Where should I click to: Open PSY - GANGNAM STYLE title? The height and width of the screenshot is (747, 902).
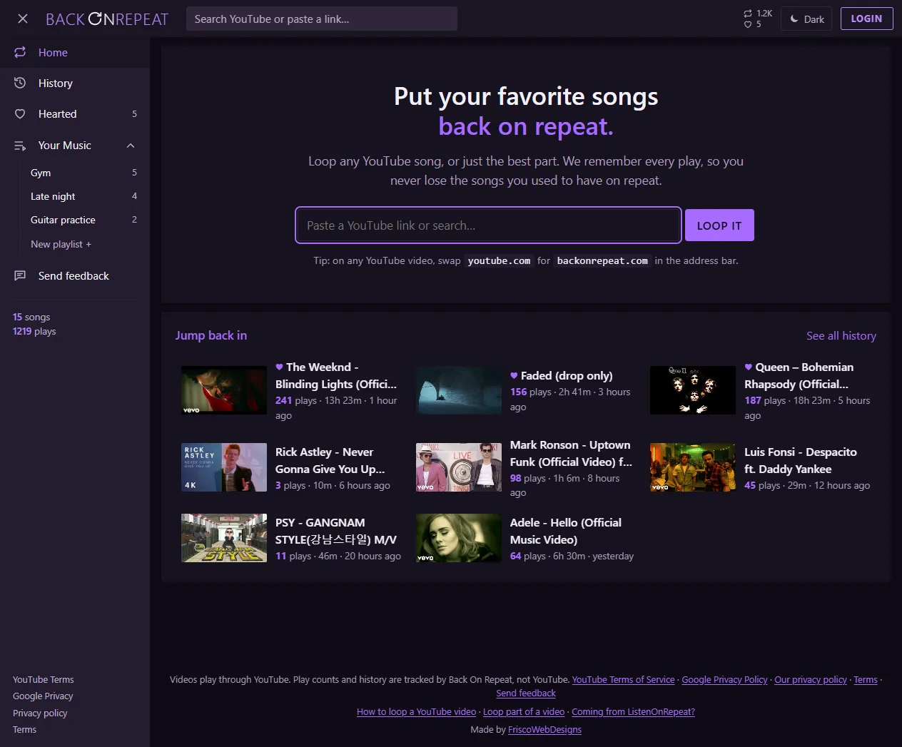point(336,531)
